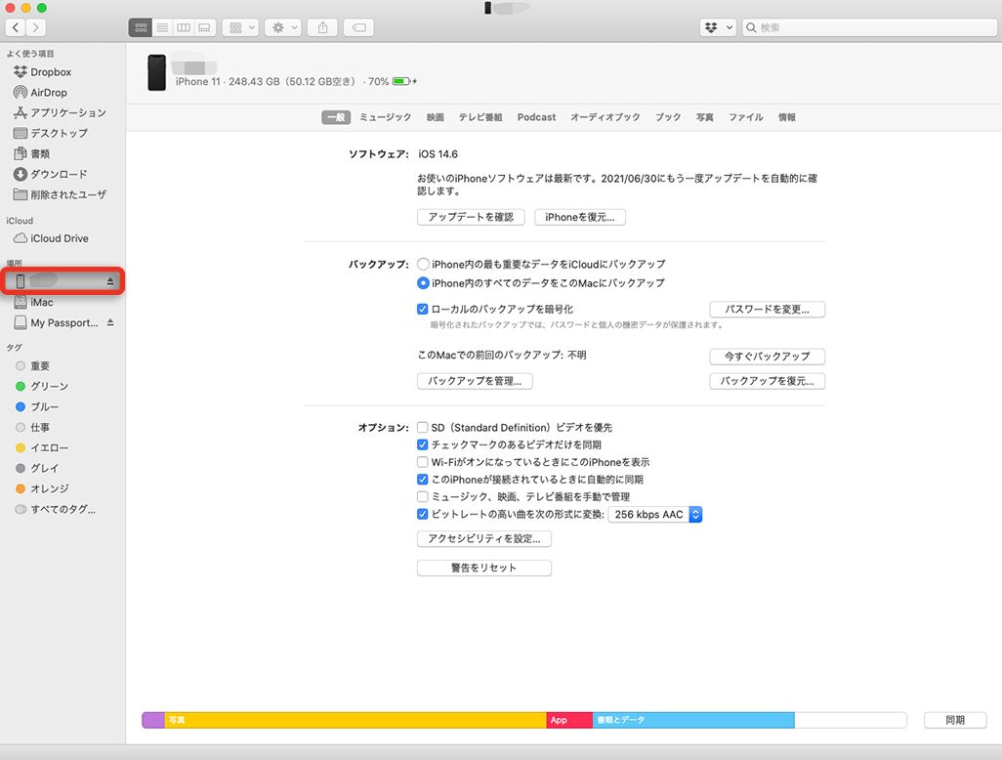
Task: Switch Finder to gallery view
Action: tap(204, 27)
